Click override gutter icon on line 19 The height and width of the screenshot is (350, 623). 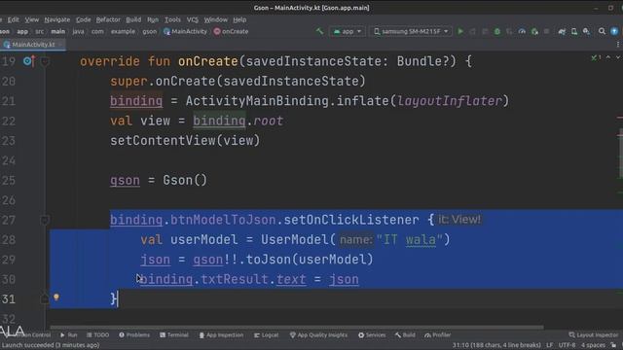(29, 61)
